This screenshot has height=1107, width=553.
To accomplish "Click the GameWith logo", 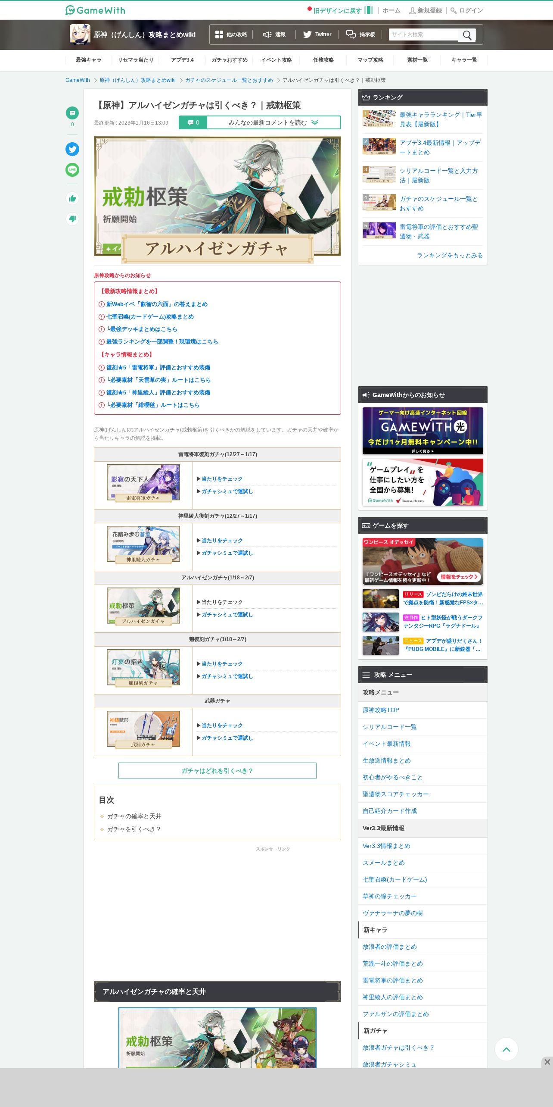I will [95, 10].
